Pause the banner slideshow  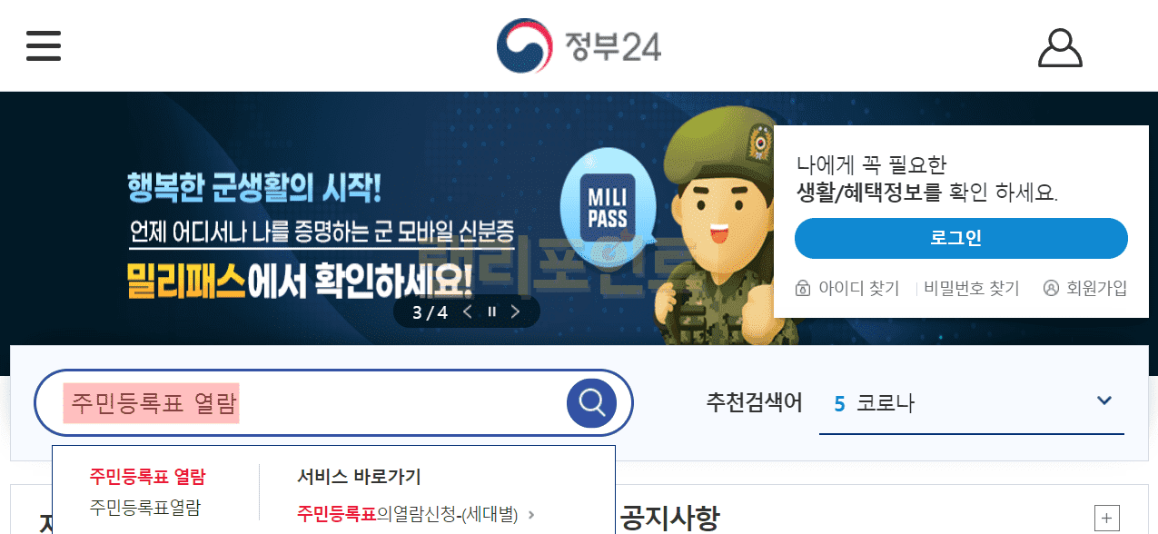(491, 312)
